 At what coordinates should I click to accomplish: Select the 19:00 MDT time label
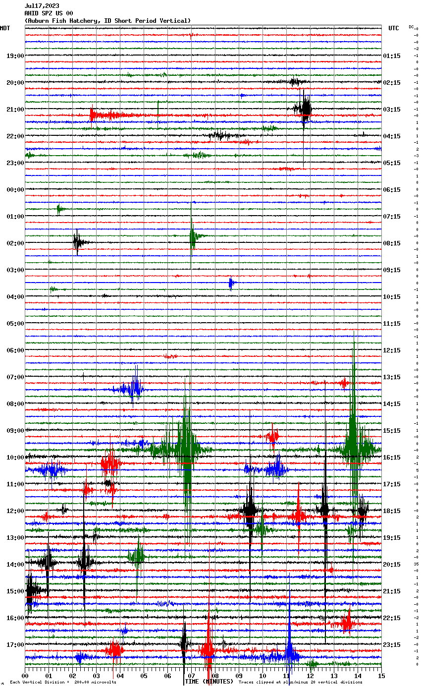15,56
